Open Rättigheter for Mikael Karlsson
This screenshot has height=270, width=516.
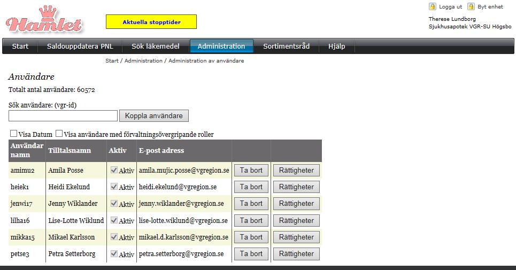pyautogui.click(x=297, y=237)
